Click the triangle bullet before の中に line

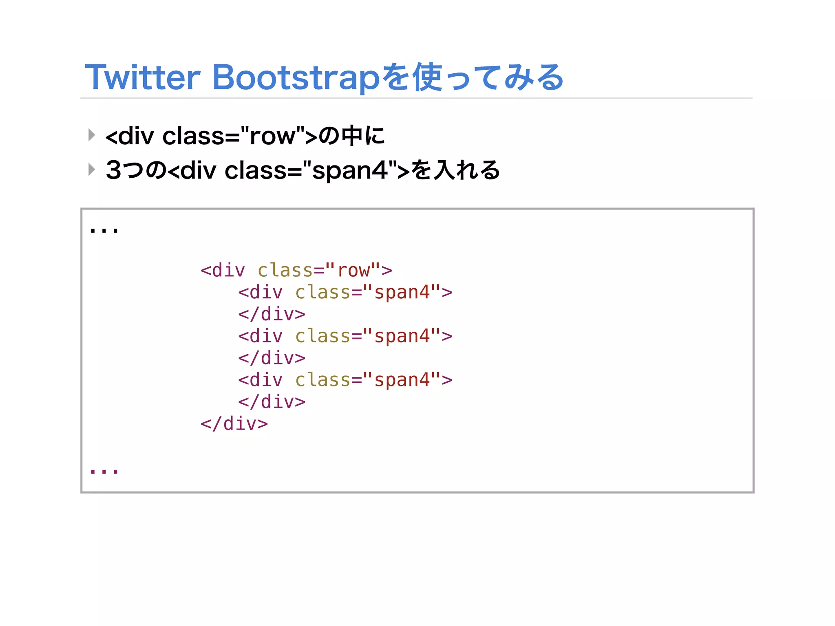point(92,135)
